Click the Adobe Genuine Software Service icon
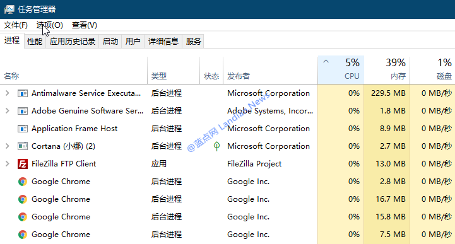The height and width of the screenshot is (244, 455). 23,111
